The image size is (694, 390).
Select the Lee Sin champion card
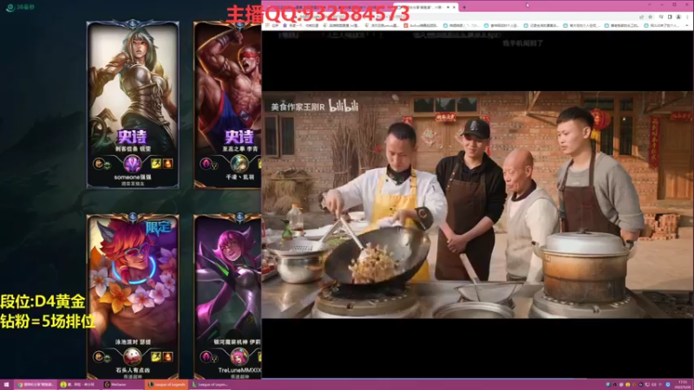click(227, 105)
